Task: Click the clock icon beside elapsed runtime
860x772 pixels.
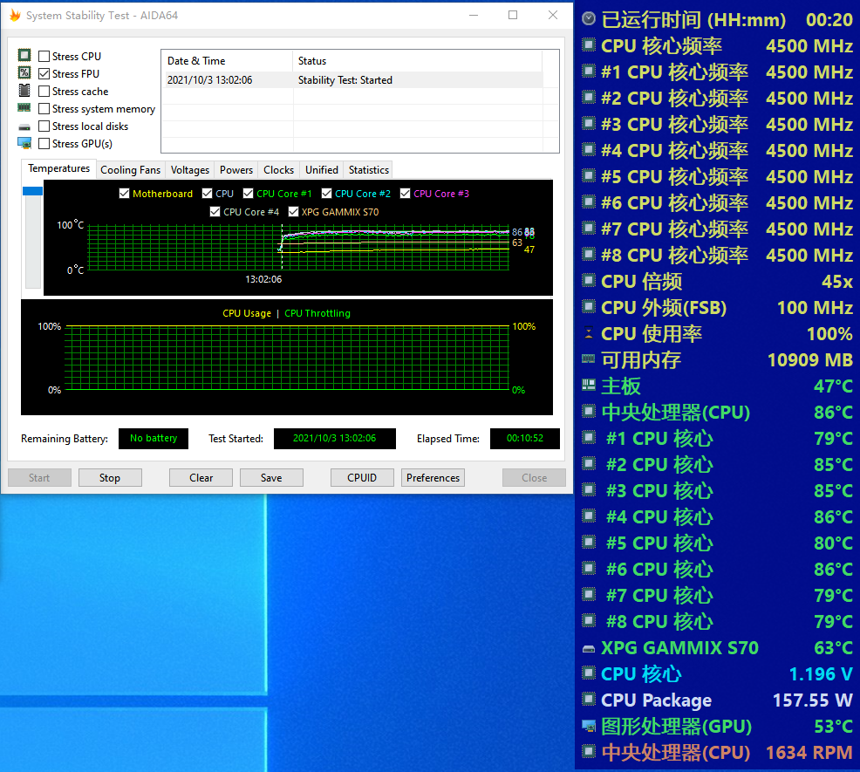Action: click(589, 19)
